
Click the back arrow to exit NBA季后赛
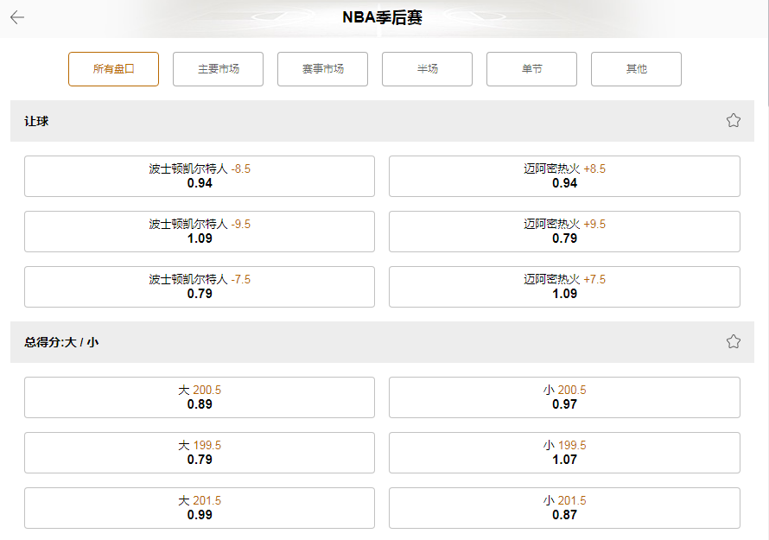[x=17, y=16]
